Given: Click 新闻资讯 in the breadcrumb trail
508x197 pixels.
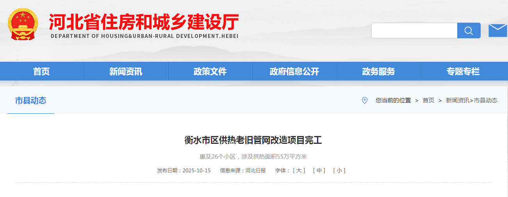Looking at the screenshot, I should click(457, 100).
